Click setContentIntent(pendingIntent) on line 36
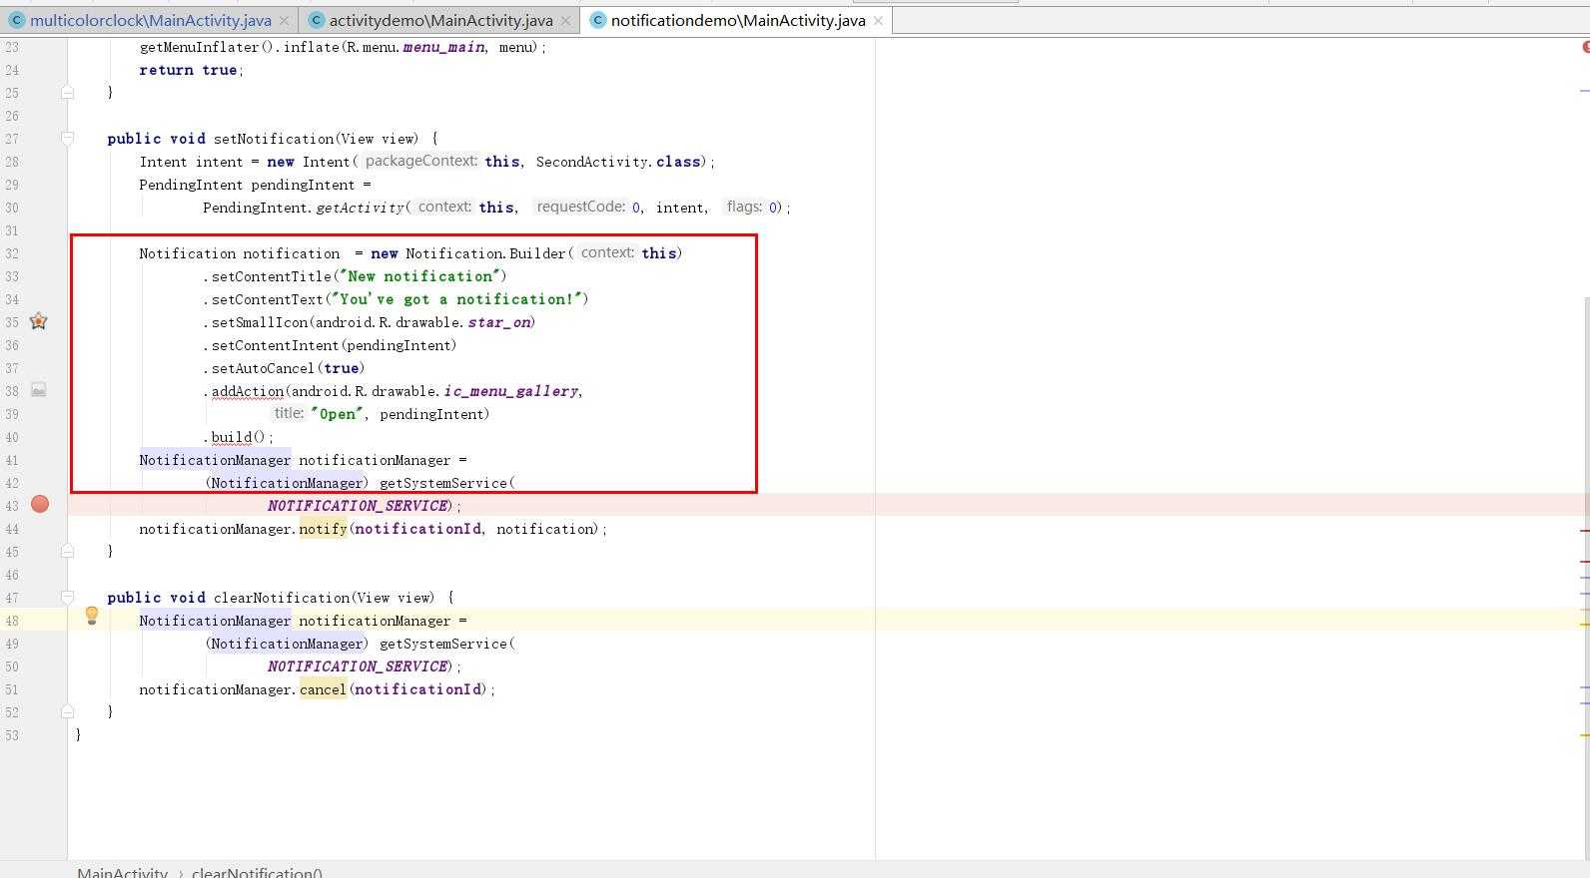1590x878 pixels. click(x=334, y=345)
